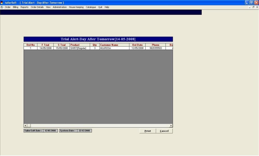Open the House Keeping menu
This screenshot has width=259, height=156.
(76, 7)
